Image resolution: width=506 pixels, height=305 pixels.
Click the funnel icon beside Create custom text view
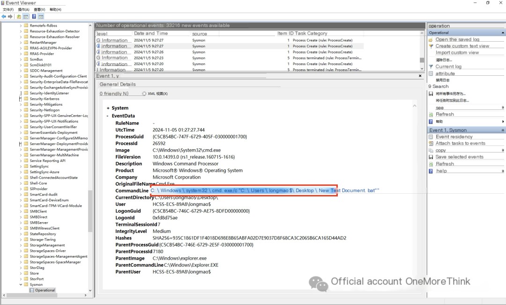[x=431, y=46]
